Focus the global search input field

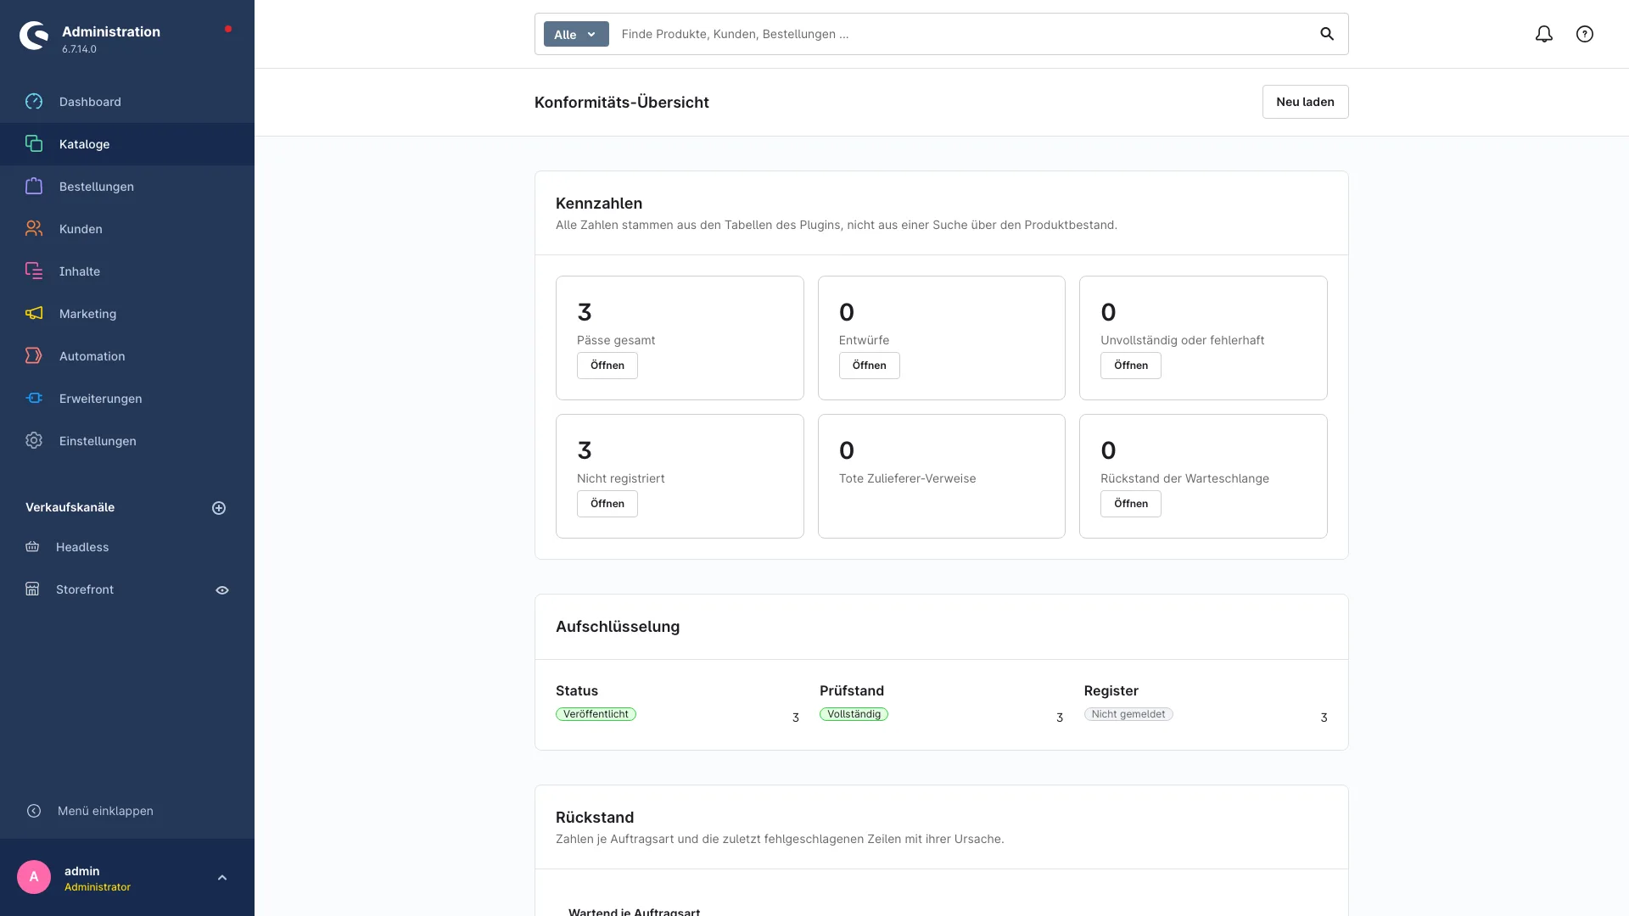pos(963,34)
